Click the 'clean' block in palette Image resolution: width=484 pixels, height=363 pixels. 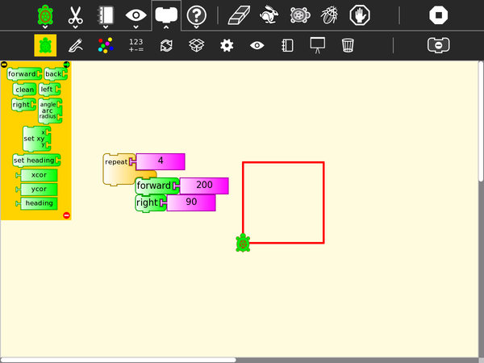[25, 90]
